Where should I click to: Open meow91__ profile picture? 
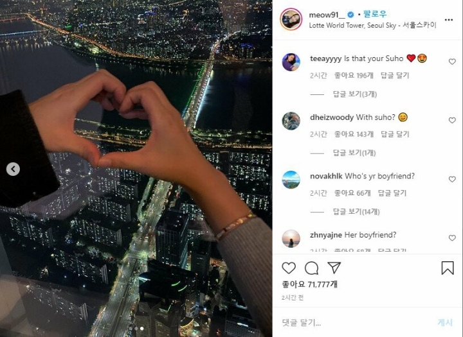(291, 19)
